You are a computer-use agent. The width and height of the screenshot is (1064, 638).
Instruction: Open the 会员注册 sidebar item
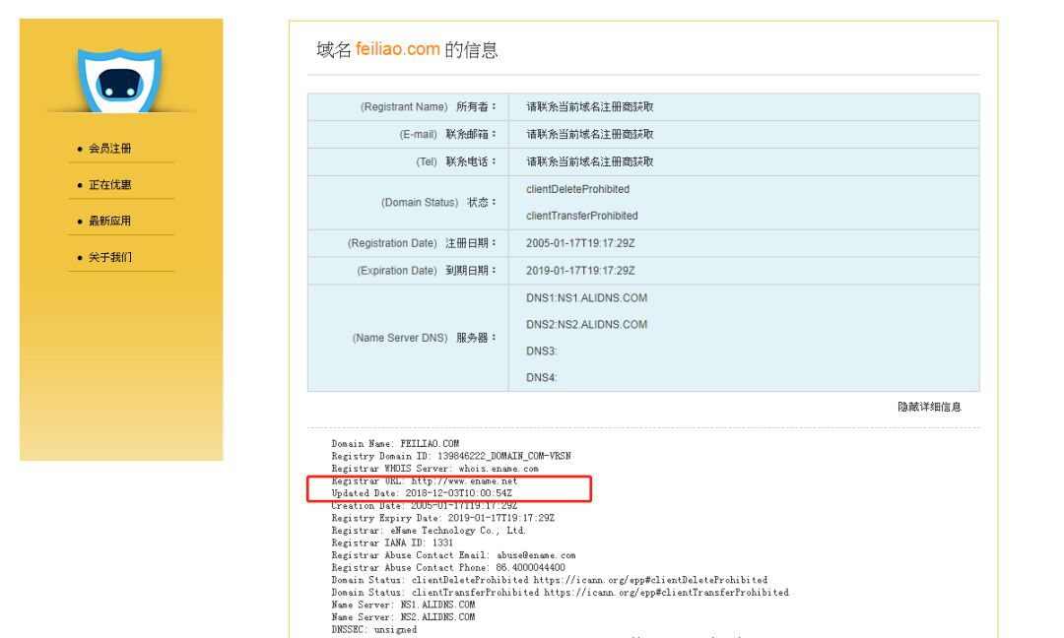point(109,149)
